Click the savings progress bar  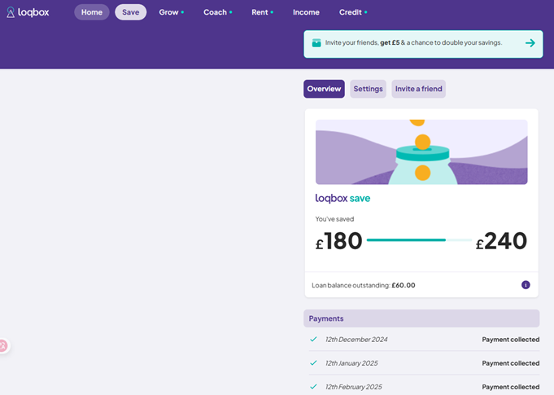pos(420,240)
